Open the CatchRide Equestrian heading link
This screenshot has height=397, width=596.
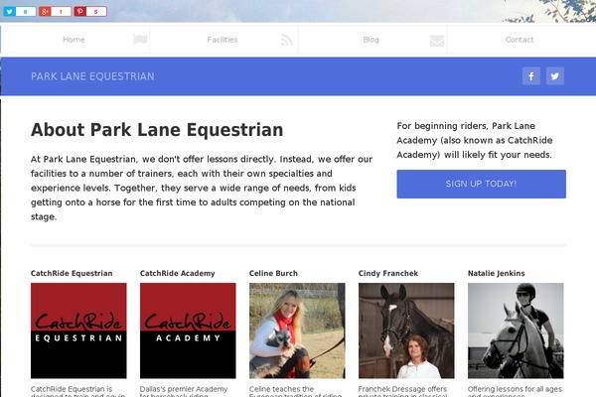[72, 273]
